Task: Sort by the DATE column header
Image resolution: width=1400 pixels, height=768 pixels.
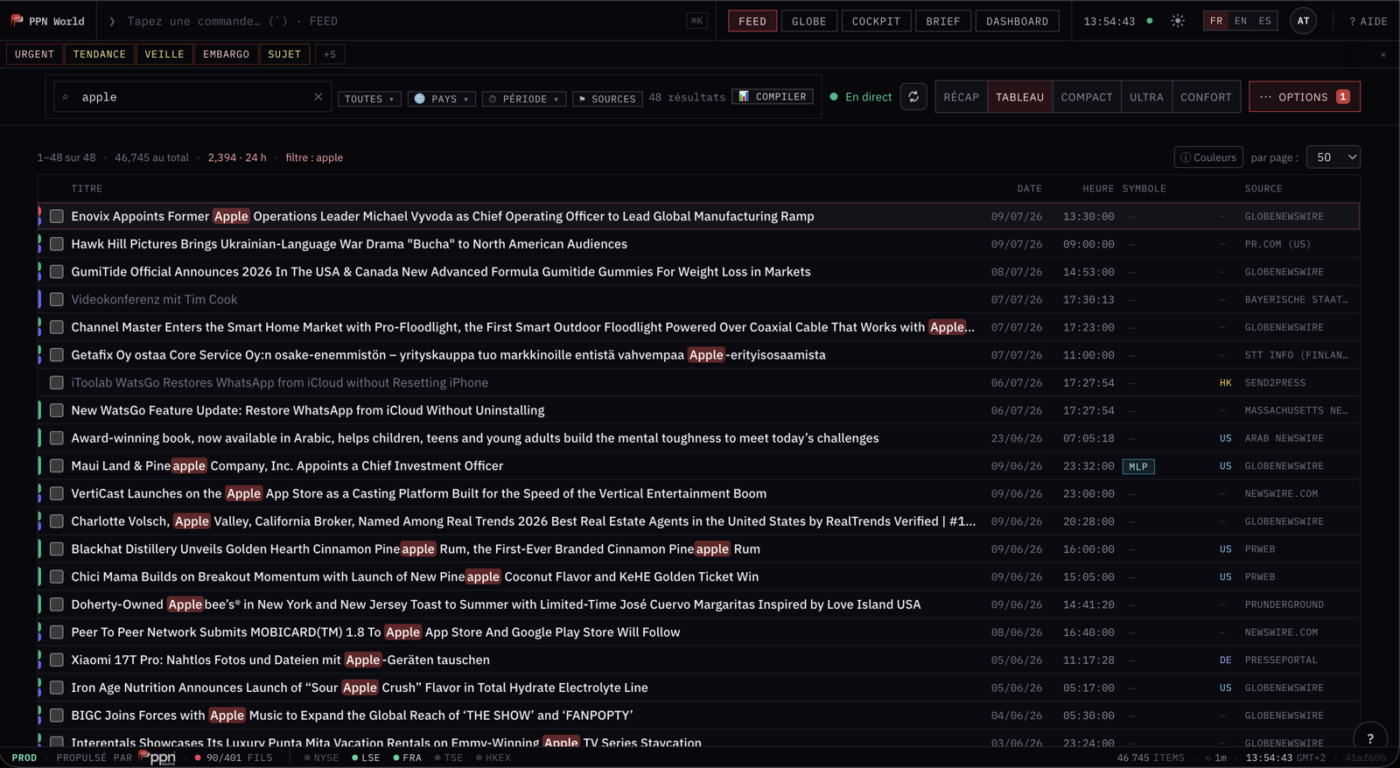Action: [1029, 189]
